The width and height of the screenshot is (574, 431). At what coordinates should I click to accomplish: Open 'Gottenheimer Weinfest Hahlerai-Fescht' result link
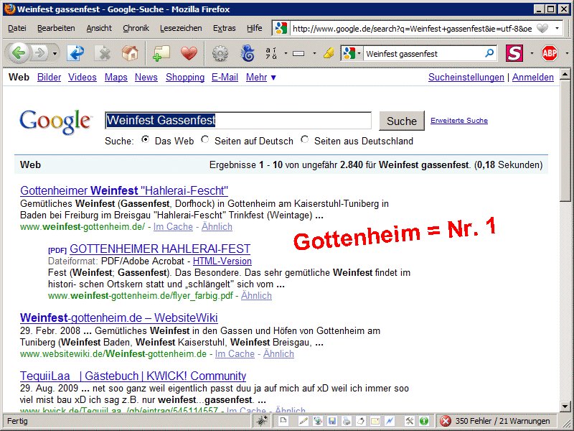pyautogui.click(x=124, y=190)
